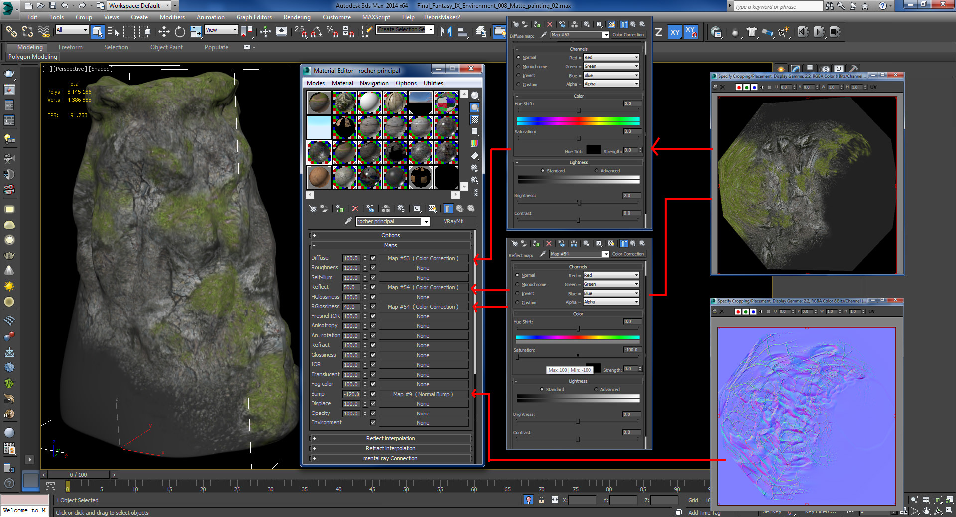Screen dimensions: 956x517
Task: Click Go to Parent icon in Material Editor
Action: tap(459, 208)
